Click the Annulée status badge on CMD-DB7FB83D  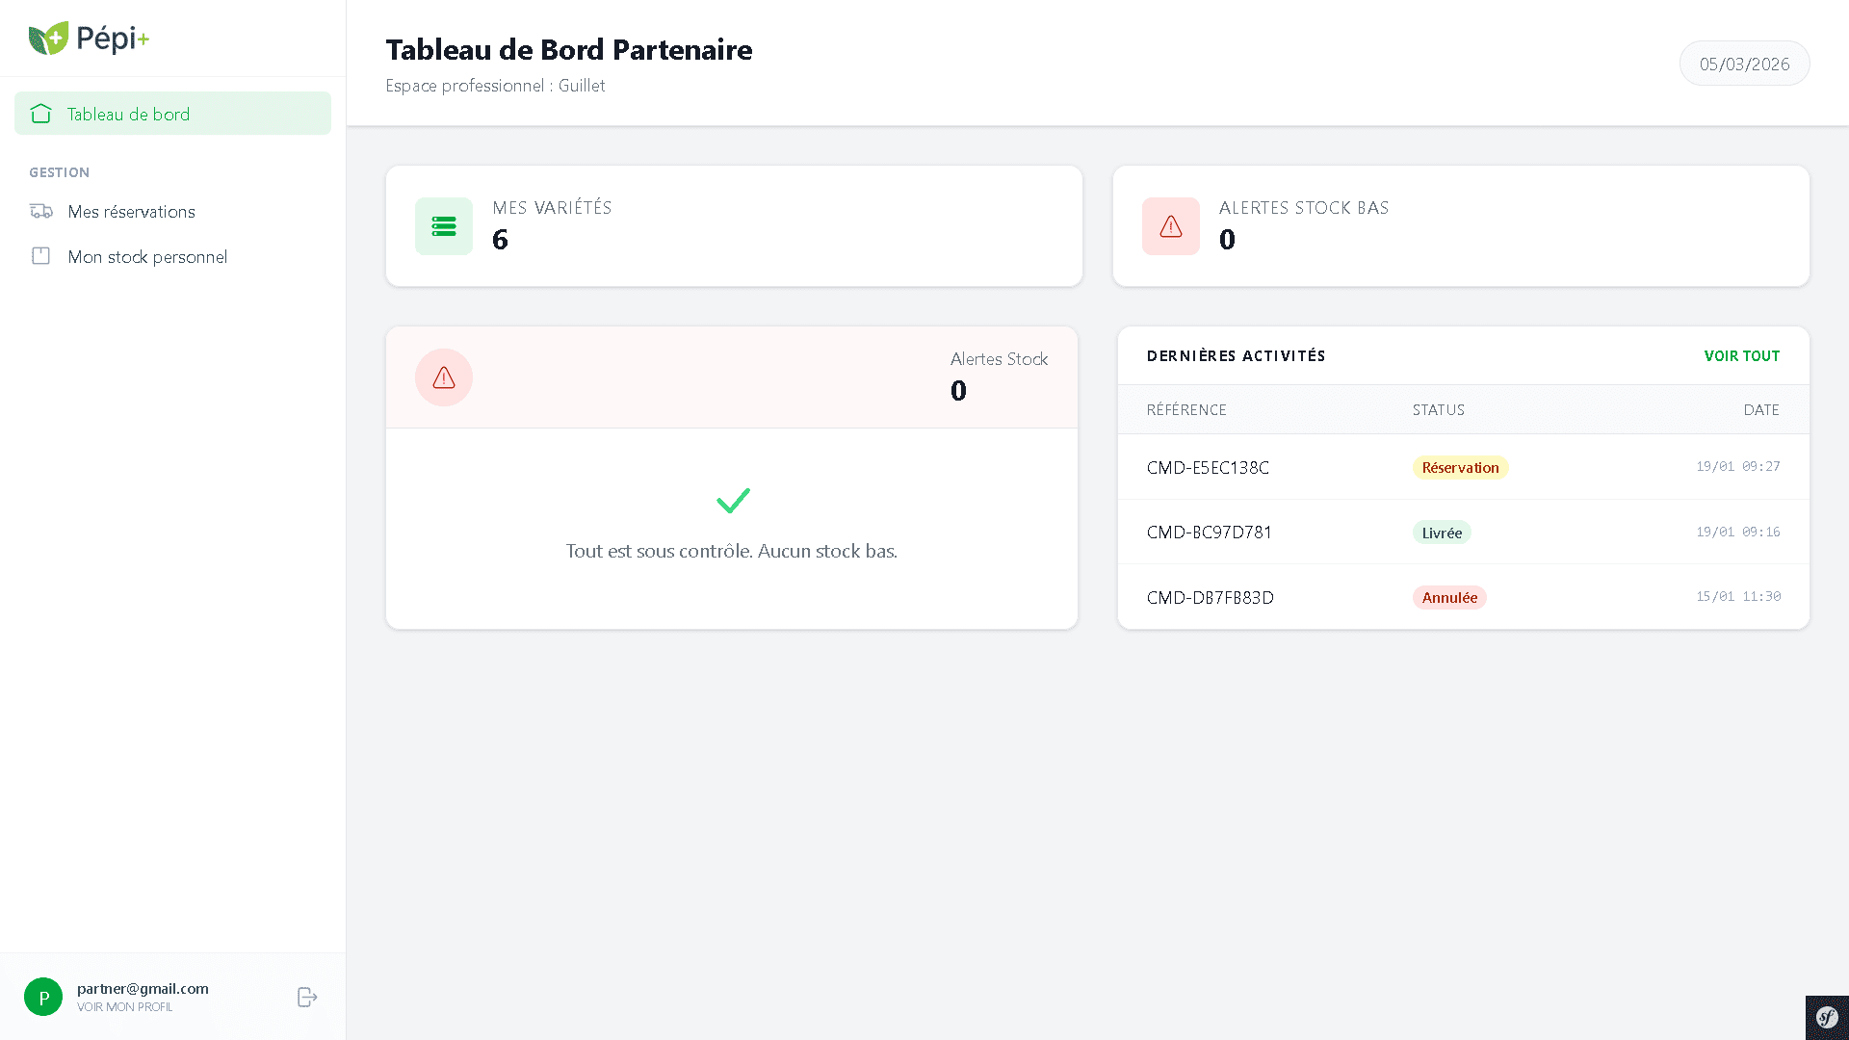coord(1449,597)
